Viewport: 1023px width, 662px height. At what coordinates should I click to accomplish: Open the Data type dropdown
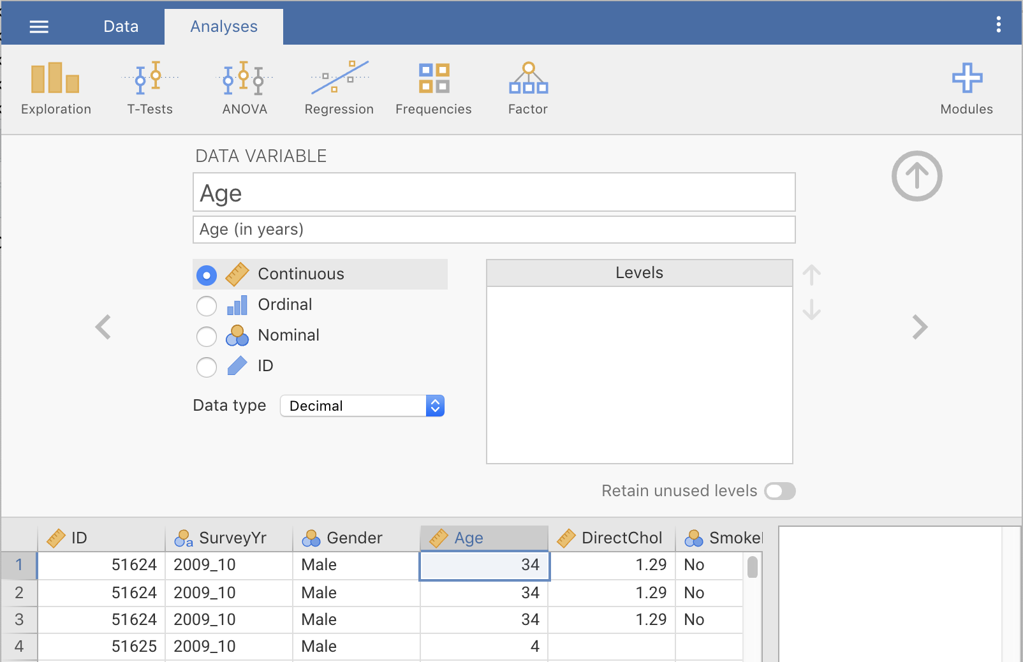pyautogui.click(x=362, y=406)
